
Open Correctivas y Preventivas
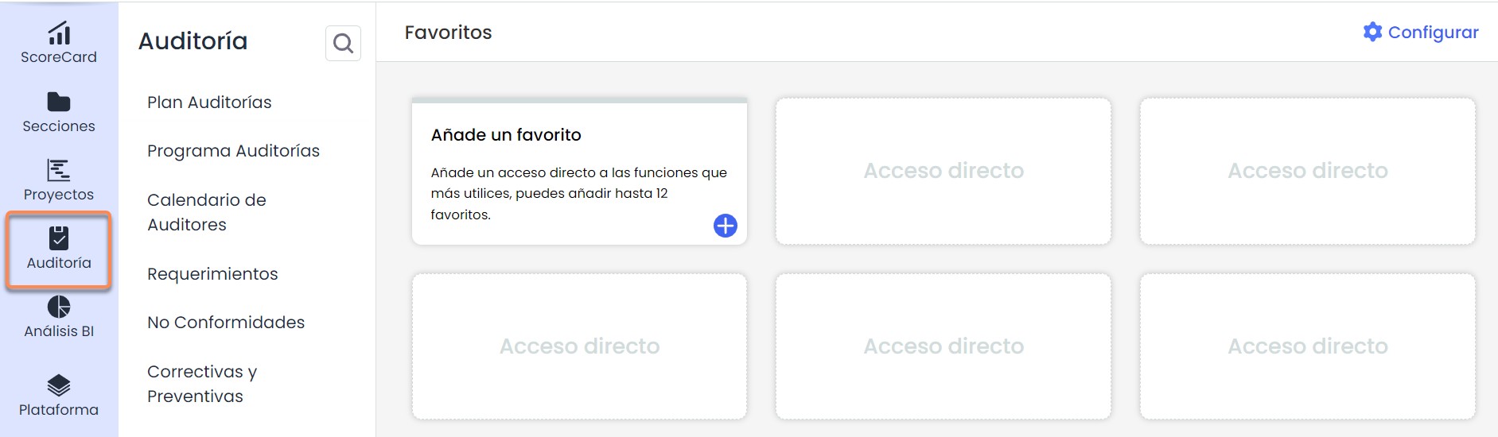point(202,384)
